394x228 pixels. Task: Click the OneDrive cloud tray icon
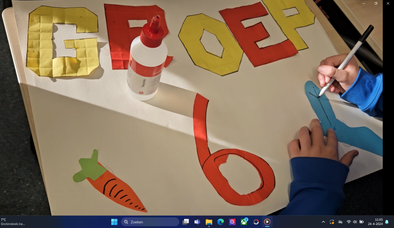pos(340,222)
